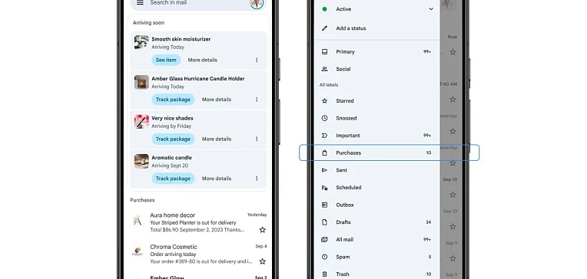Open the Aromatic candle product thumbnail
Image resolution: width=587 pixels, height=279 pixels.
(x=141, y=162)
